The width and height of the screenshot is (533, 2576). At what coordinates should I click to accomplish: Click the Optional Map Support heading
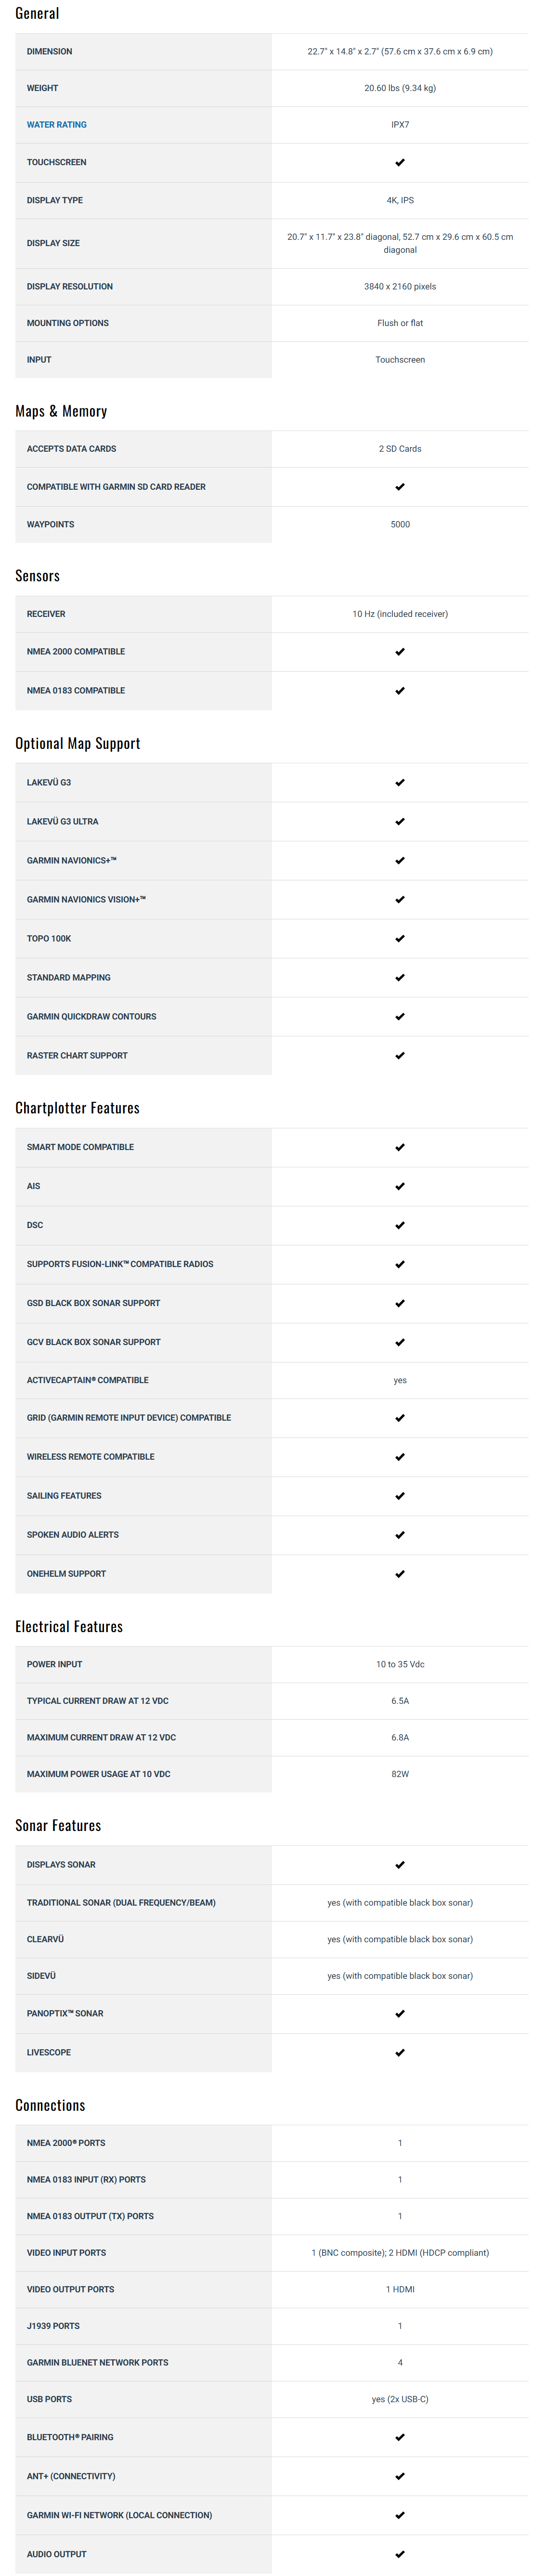click(x=77, y=744)
